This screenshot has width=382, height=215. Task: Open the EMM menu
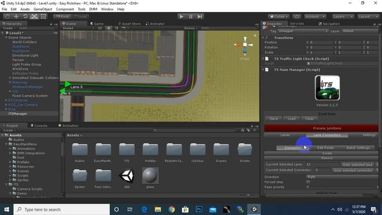tap(93, 10)
